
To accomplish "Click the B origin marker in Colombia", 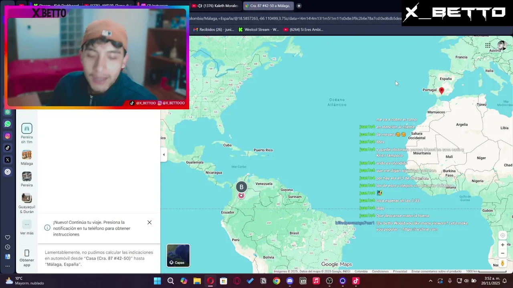I will point(241,187).
